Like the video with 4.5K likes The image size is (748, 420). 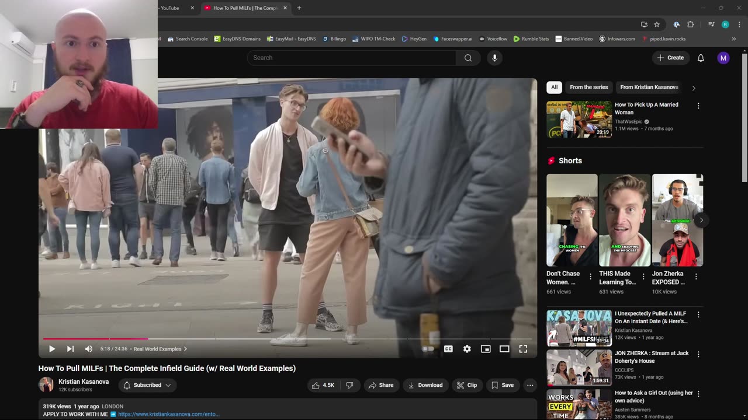coord(323,385)
